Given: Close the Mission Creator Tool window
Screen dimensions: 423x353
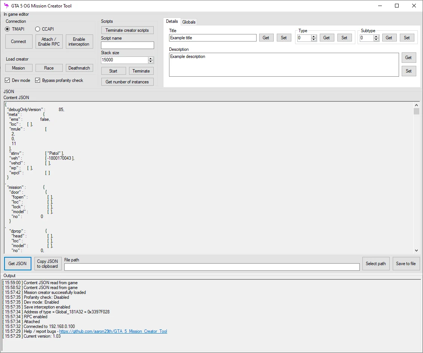Looking at the screenshot, I should point(414,6).
